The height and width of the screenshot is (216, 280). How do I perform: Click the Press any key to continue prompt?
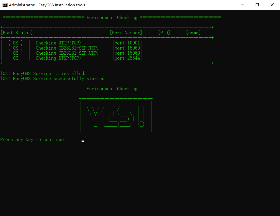(39, 140)
